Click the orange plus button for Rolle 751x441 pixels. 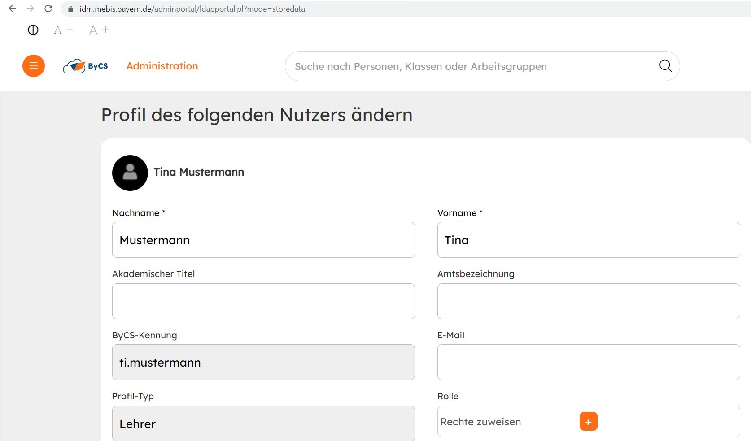[588, 422]
